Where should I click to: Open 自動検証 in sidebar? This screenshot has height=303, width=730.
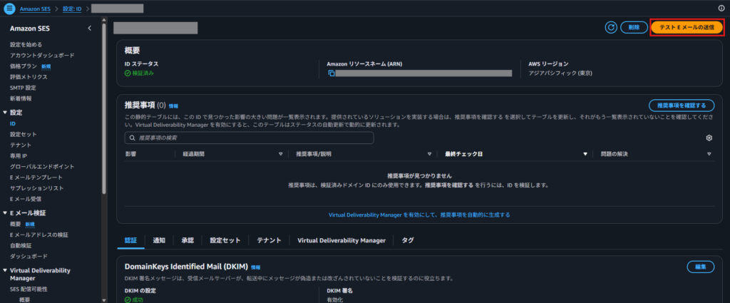point(21,246)
